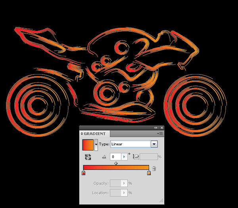Click the panel resize grip corner

(x=161, y=200)
